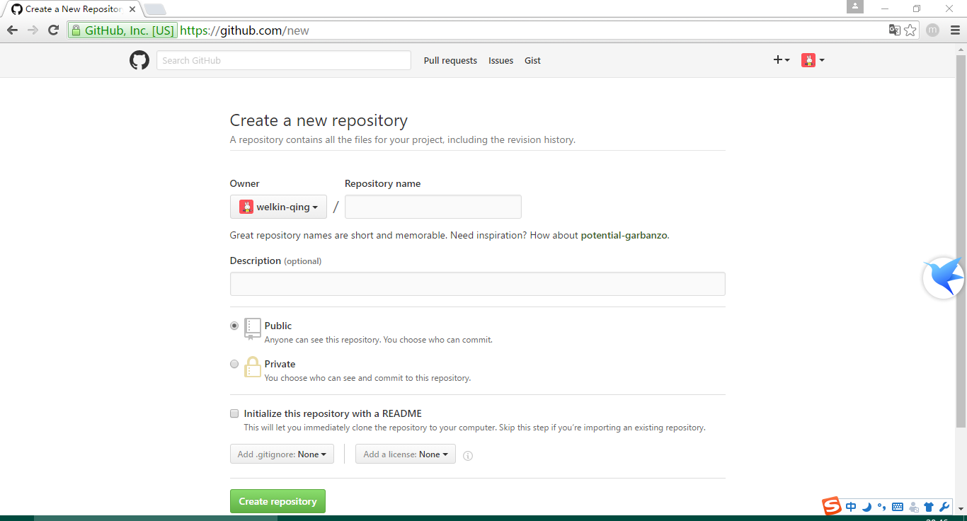Click the Repository name input field
Image resolution: width=967 pixels, height=521 pixels.
[x=433, y=207]
